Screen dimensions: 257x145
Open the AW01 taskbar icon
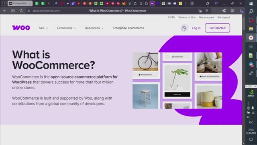point(251,94)
